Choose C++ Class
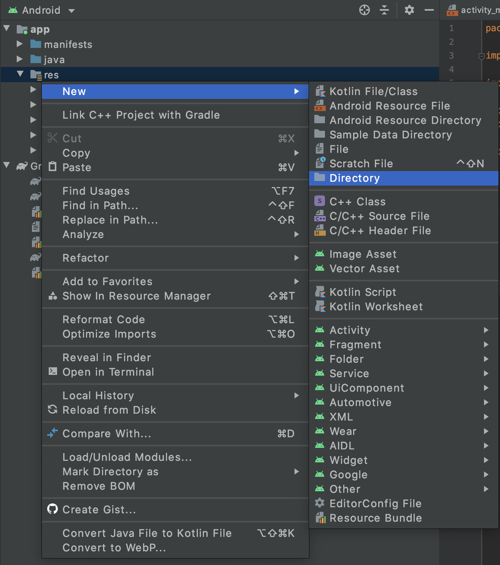Viewport: 500px width, 565px height. [404, 202]
